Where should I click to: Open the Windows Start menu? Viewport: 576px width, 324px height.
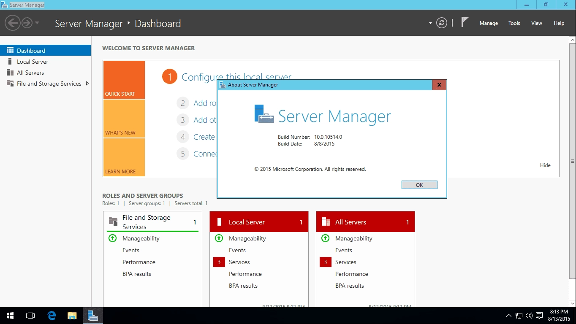(10, 316)
